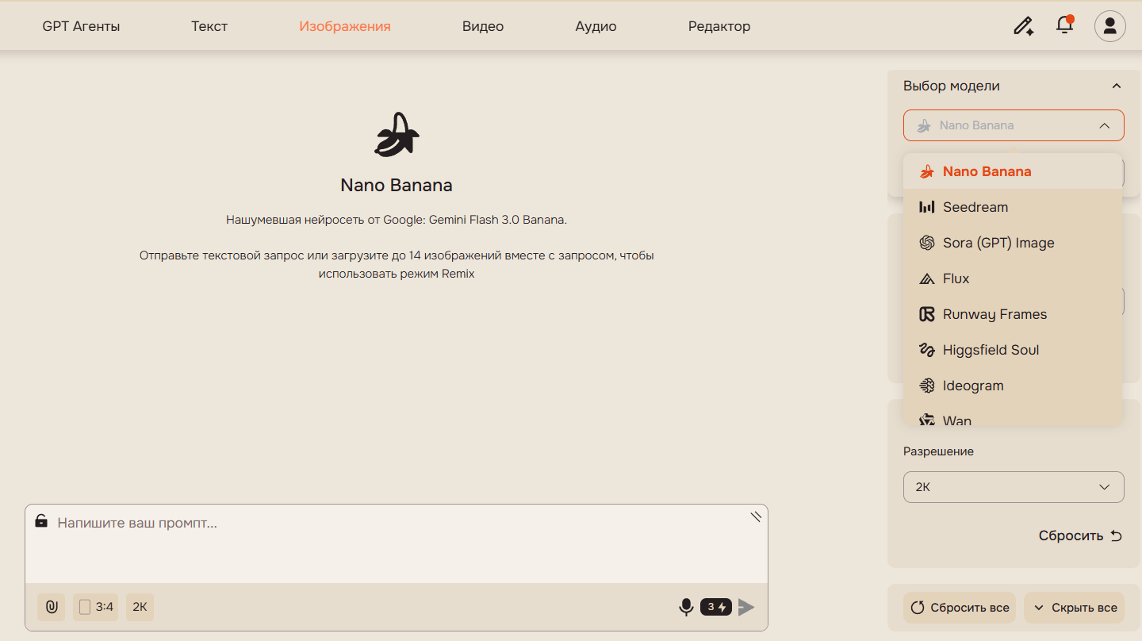Click the magic pencil icon in header
Screen dimensions: 1142x641
pos(1024,26)
